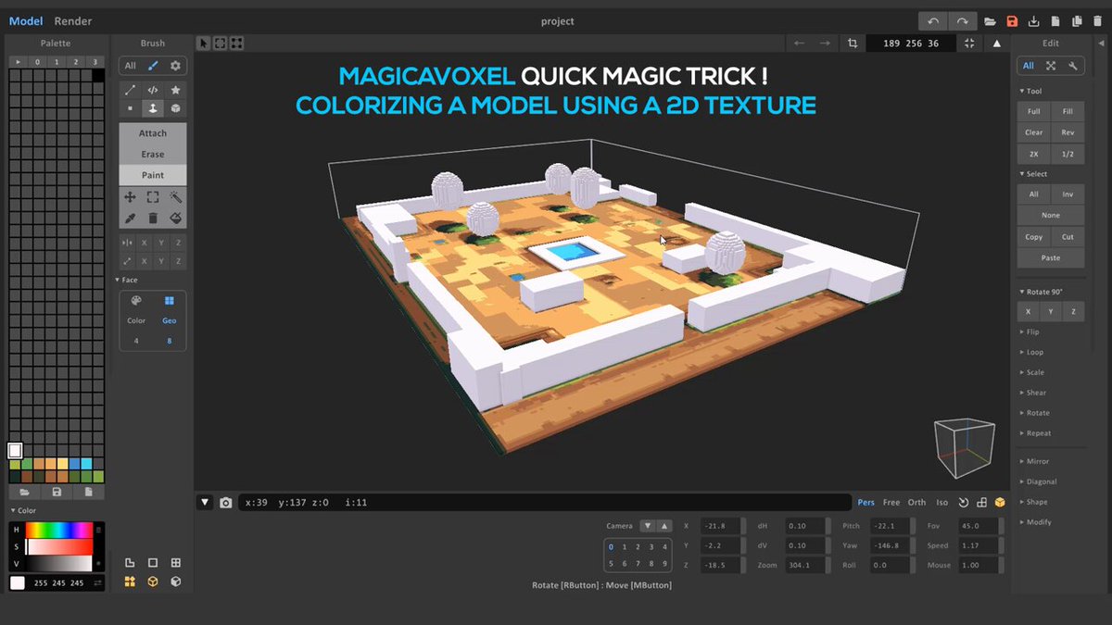This screenshot has width=1112, height=625.
Task: Click the saturation S slider
Action: tap(59, 547)
